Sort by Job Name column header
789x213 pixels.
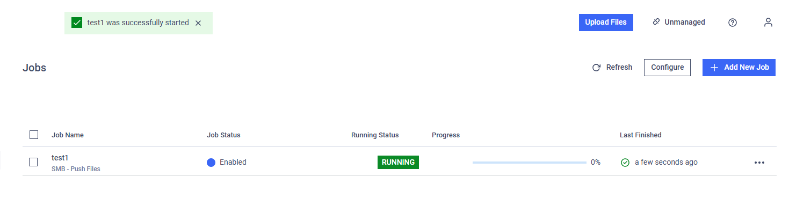click(x=68, y=135)
